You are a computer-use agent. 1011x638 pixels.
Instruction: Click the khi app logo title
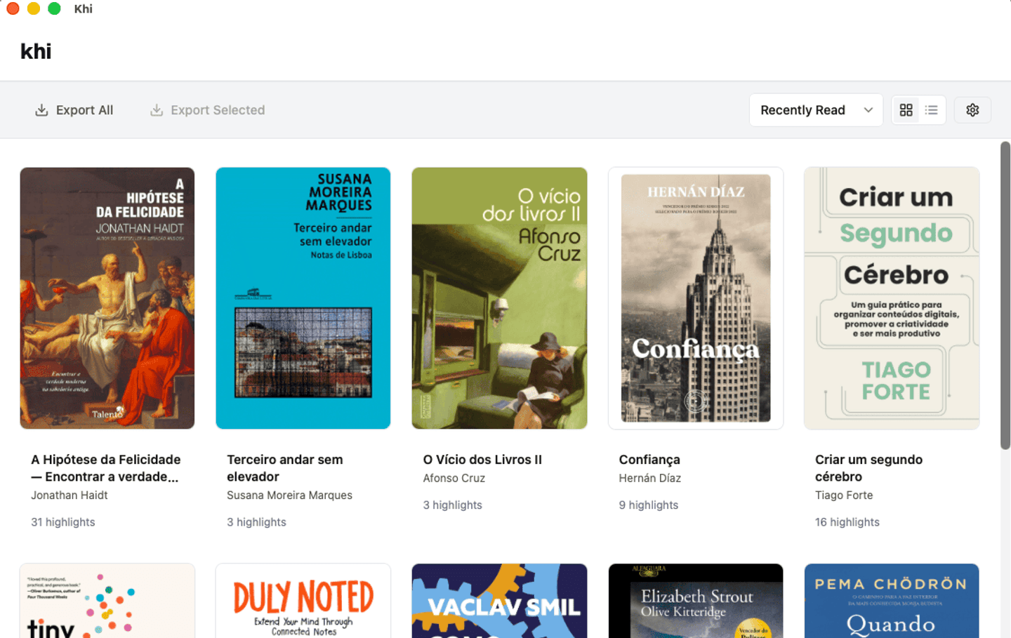pos(36,51)
